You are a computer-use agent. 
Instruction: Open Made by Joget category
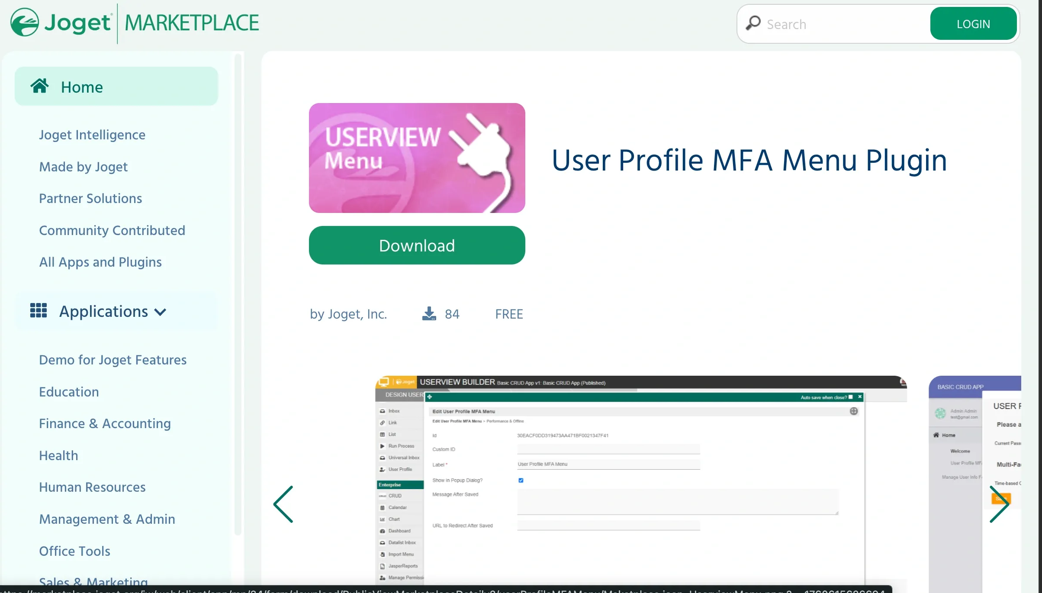(x=84, y=167)
